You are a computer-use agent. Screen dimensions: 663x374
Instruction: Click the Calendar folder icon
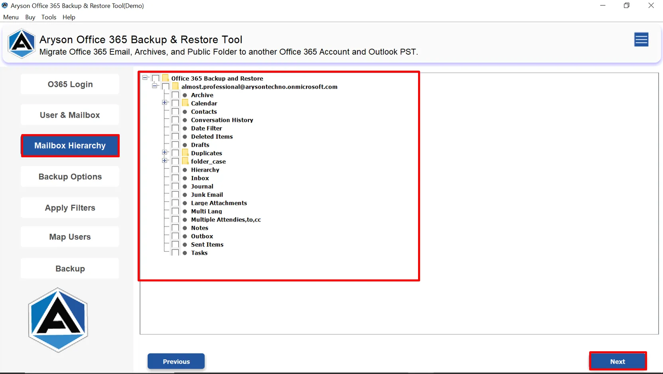pyautogui.click(x=185, y=103)
